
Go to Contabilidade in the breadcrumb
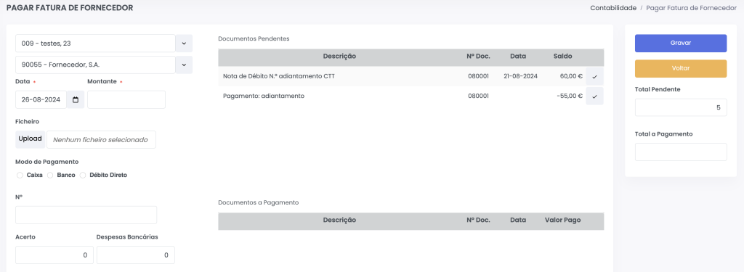(613, 8)
